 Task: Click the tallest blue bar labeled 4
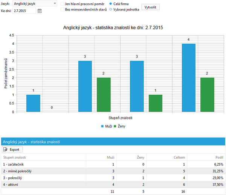189,78
